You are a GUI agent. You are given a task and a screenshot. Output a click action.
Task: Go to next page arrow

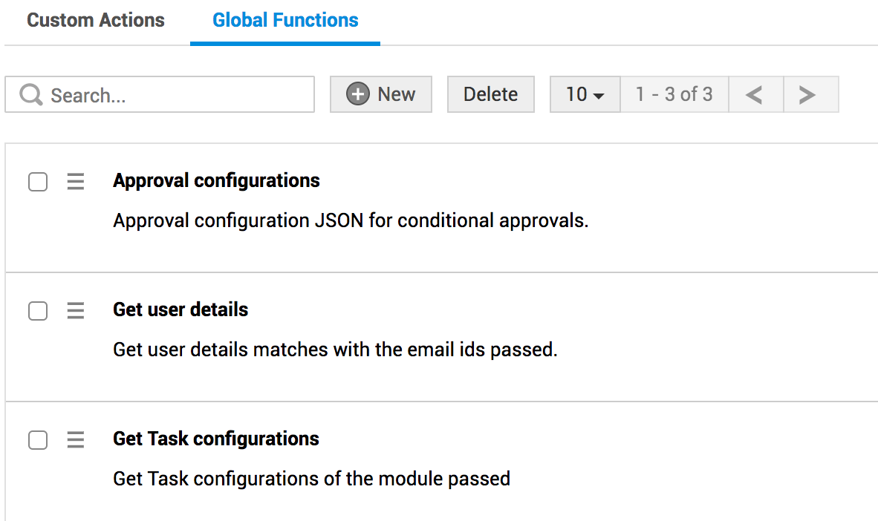(807, 94)
